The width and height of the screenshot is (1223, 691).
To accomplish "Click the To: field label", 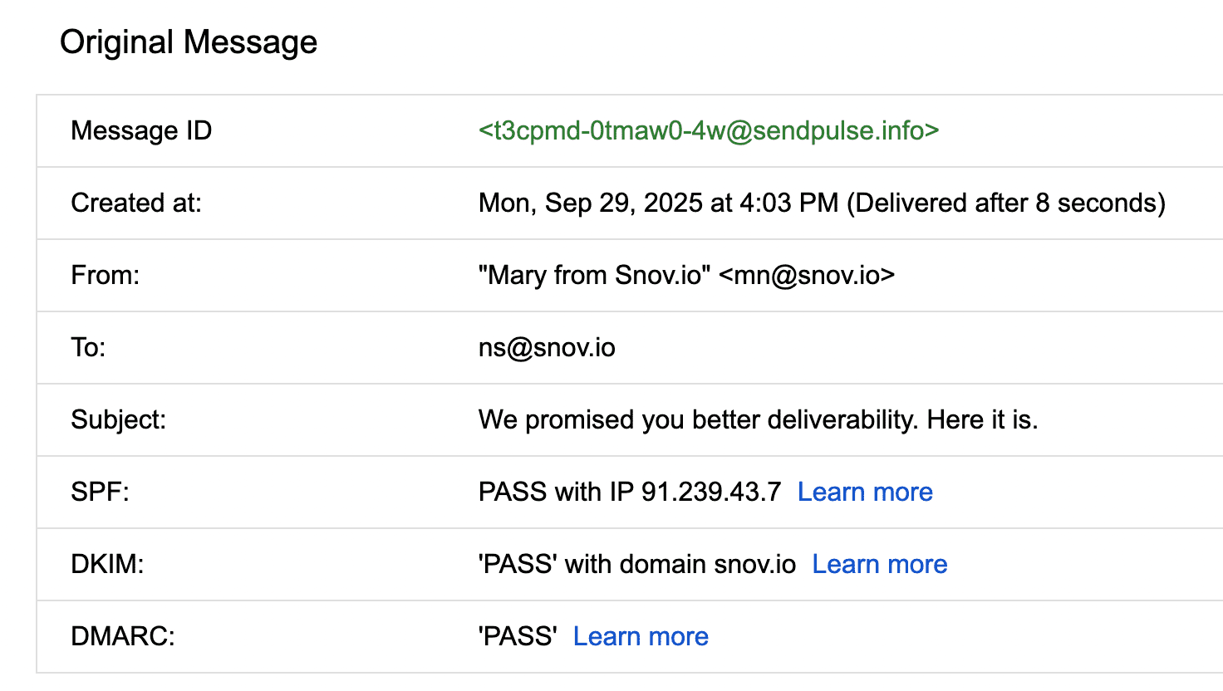I will (88, 347).
